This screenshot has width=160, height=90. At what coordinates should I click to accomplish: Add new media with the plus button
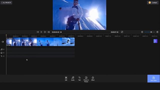pyautogui.click(x=155, y=41)
